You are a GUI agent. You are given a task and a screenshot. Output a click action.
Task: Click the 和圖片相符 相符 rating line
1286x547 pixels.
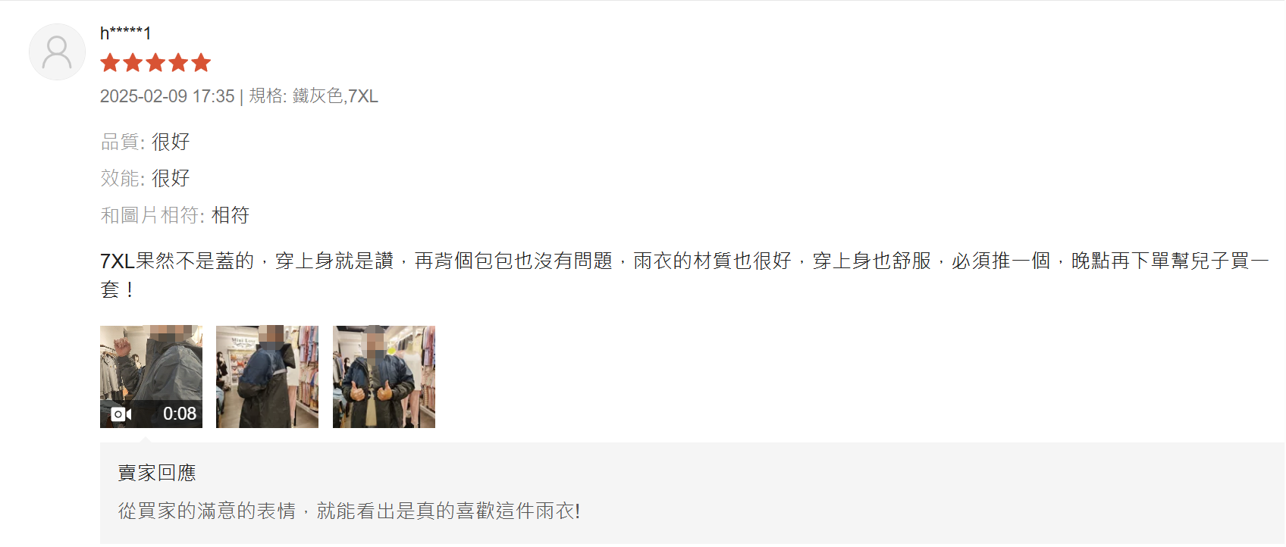175,215
